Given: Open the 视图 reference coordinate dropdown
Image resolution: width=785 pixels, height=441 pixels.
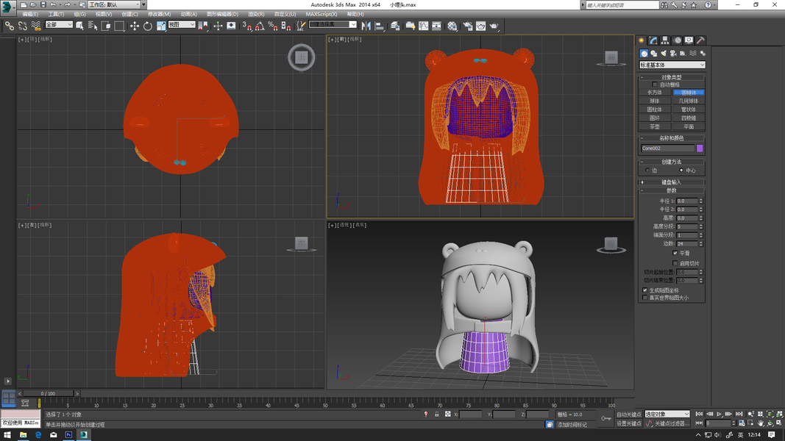Looking at the screenshot, I should click(x=181, y=24).
